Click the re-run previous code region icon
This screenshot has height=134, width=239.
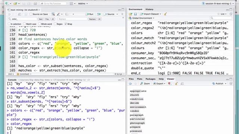click(99, 14)
